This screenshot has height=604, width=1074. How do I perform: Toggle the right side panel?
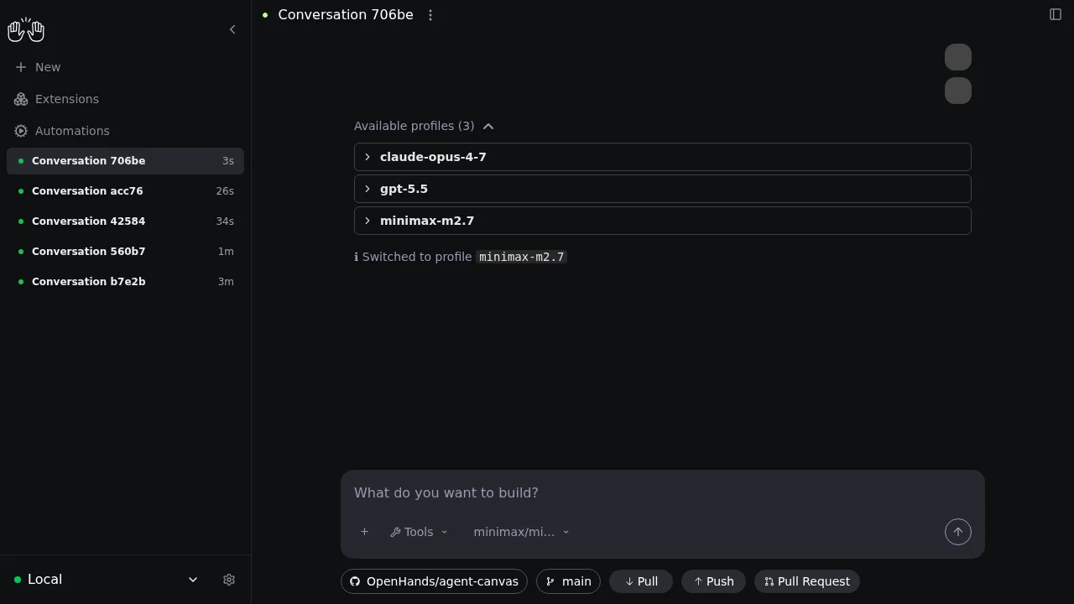tap(1056, 14)
